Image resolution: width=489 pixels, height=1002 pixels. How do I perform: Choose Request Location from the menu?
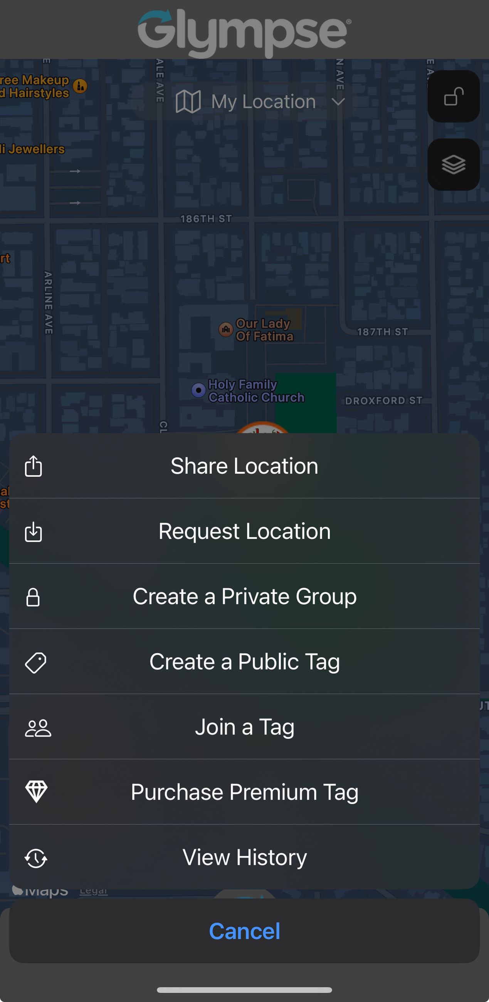(x=244, y=531)
